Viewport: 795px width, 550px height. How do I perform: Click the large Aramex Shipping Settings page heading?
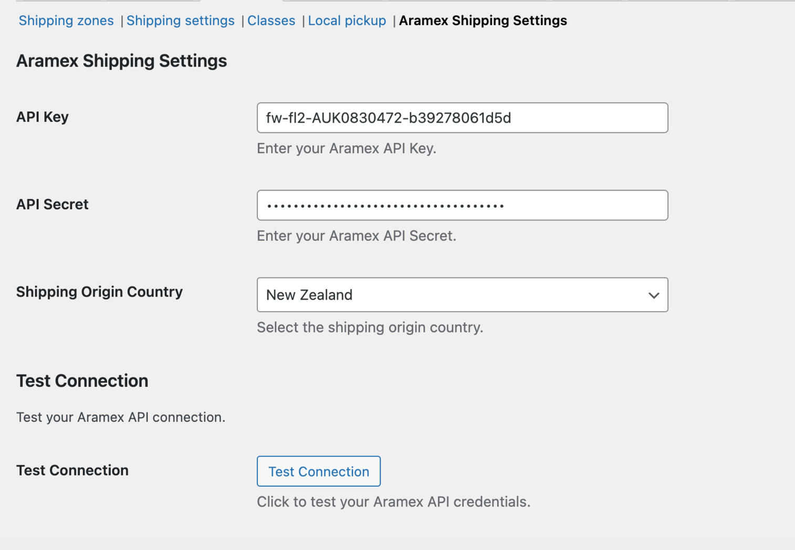click(121, 61)
